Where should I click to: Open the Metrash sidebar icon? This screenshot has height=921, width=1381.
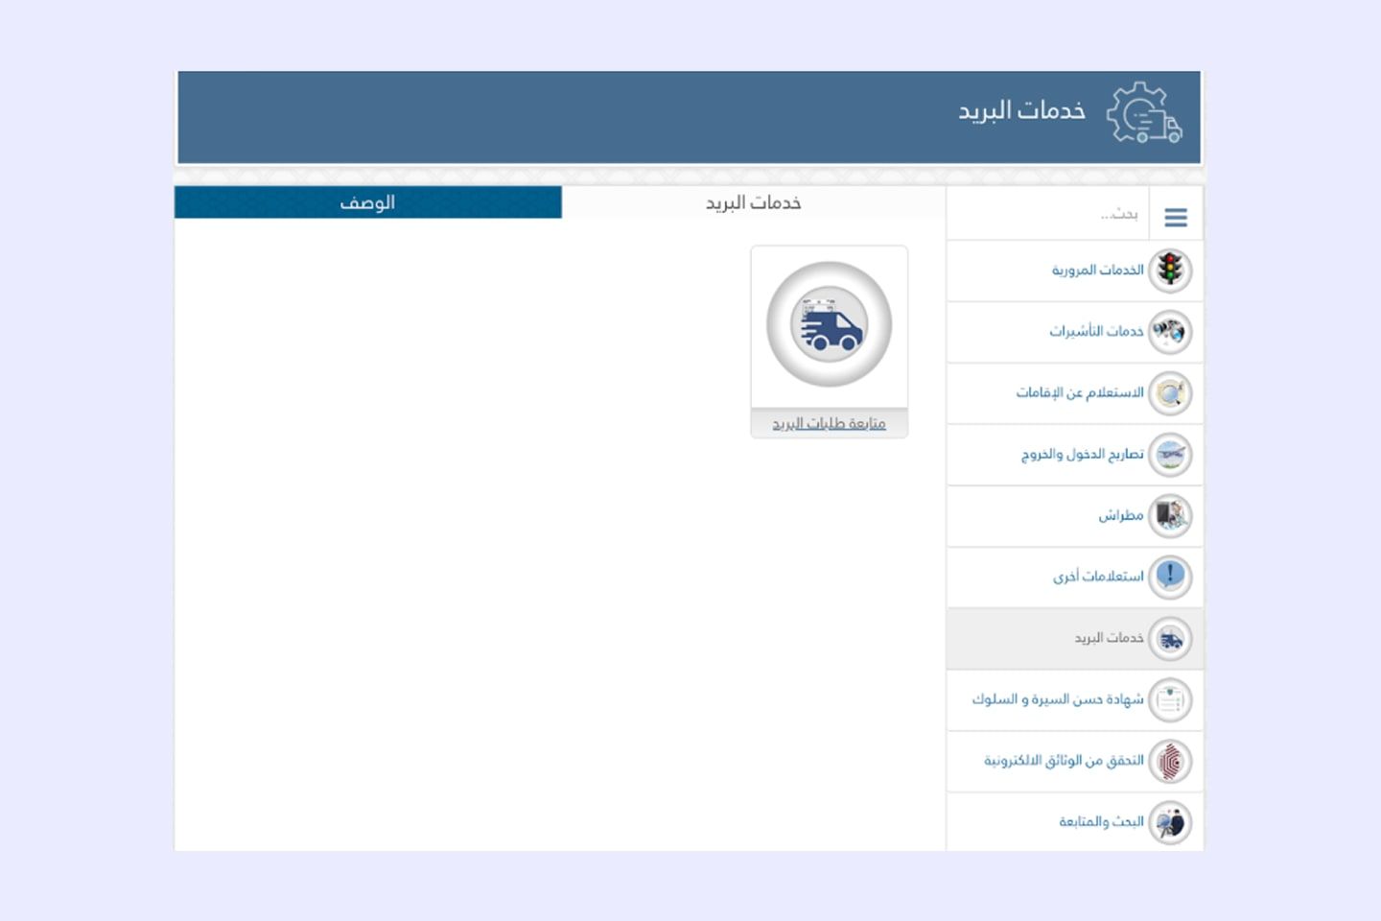[x=1170, y=516]
